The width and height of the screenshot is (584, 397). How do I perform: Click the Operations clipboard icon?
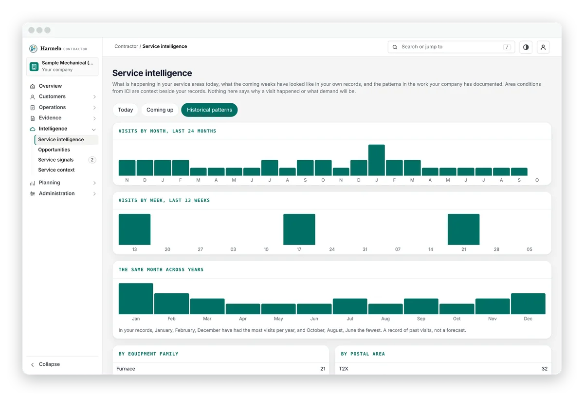tap(33, 108)
